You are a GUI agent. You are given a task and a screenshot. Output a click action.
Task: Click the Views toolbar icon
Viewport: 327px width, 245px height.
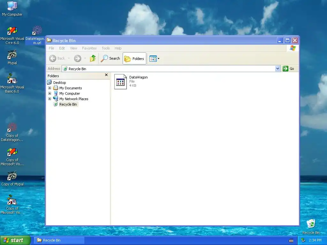click(x=153, y=59)
